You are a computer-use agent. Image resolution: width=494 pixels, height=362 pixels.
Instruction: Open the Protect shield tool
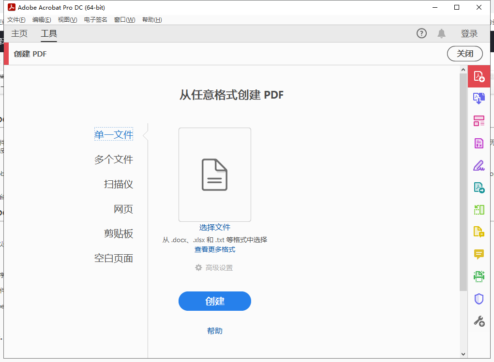click(x=479, y=298)
